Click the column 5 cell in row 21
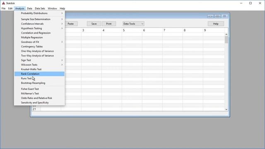The width and height of the screenshot is (265, 149). pos(132,109)
